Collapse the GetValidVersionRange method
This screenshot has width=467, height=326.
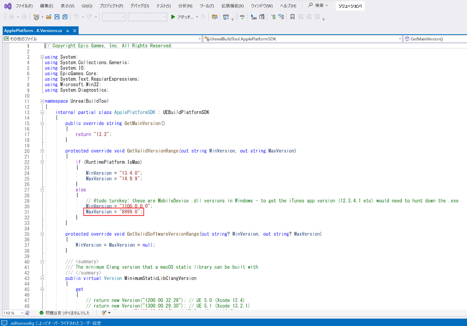[x=42, y=151]
